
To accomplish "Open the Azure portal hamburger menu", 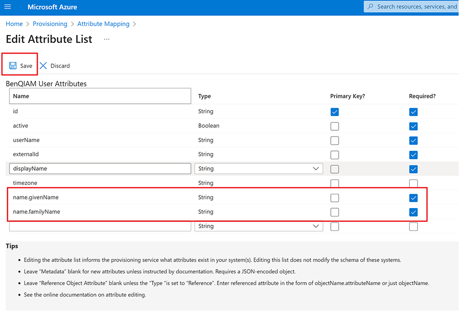I will (x=7, y=7).
